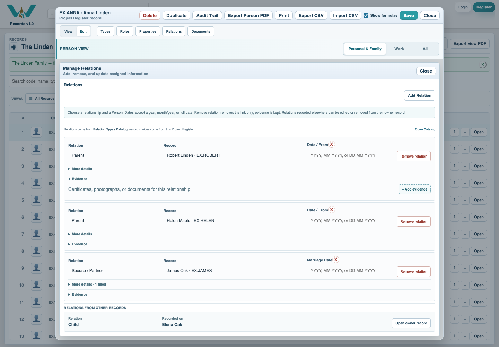Dismiss the Linden Family banner with X
The height and width of the screenshot is (347, 499).
483,65
